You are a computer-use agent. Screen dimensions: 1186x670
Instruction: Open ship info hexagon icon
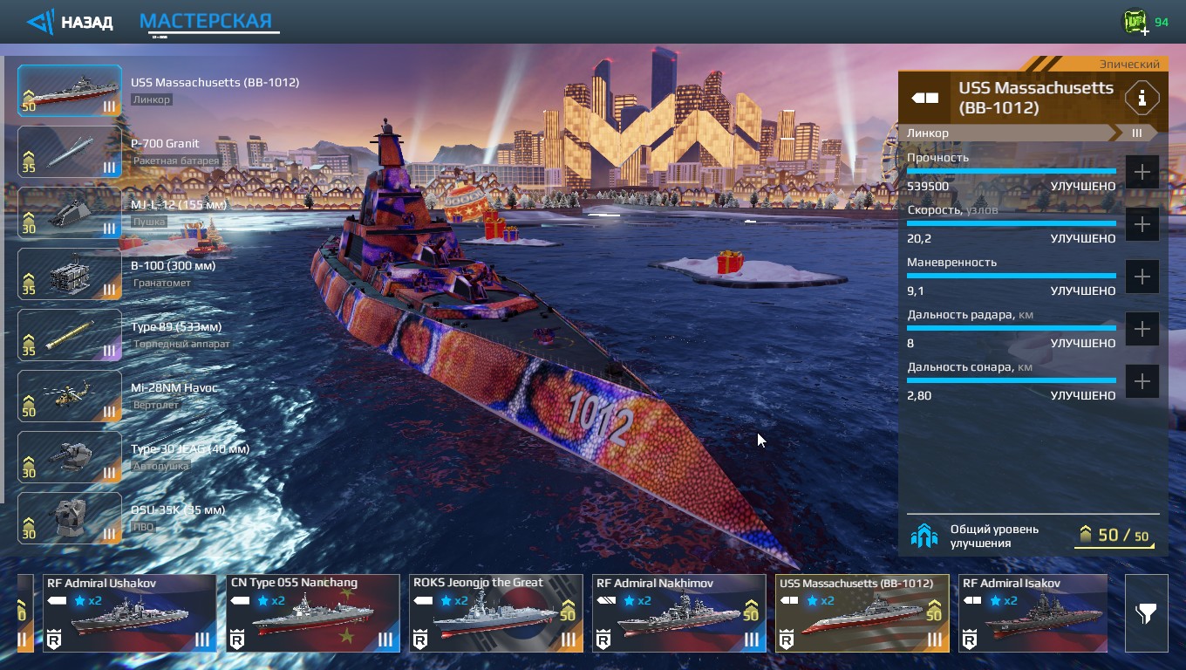pyautogui.click(x=1142, y=98)
